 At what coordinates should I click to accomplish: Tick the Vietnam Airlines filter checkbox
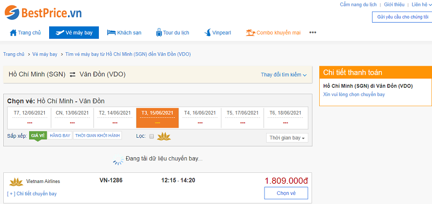click(151, 136)
